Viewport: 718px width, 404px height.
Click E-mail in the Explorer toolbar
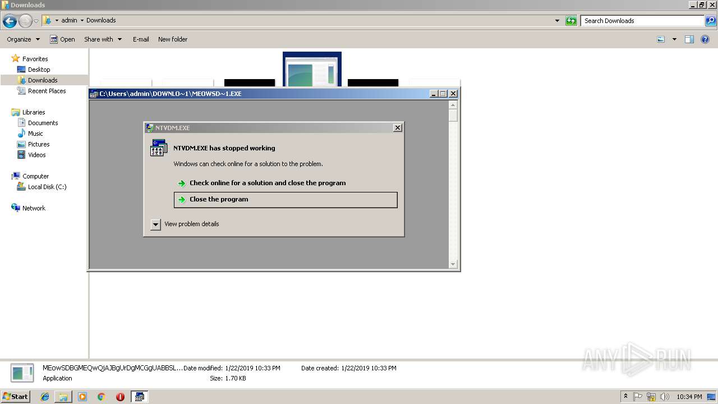pos(141,39)
